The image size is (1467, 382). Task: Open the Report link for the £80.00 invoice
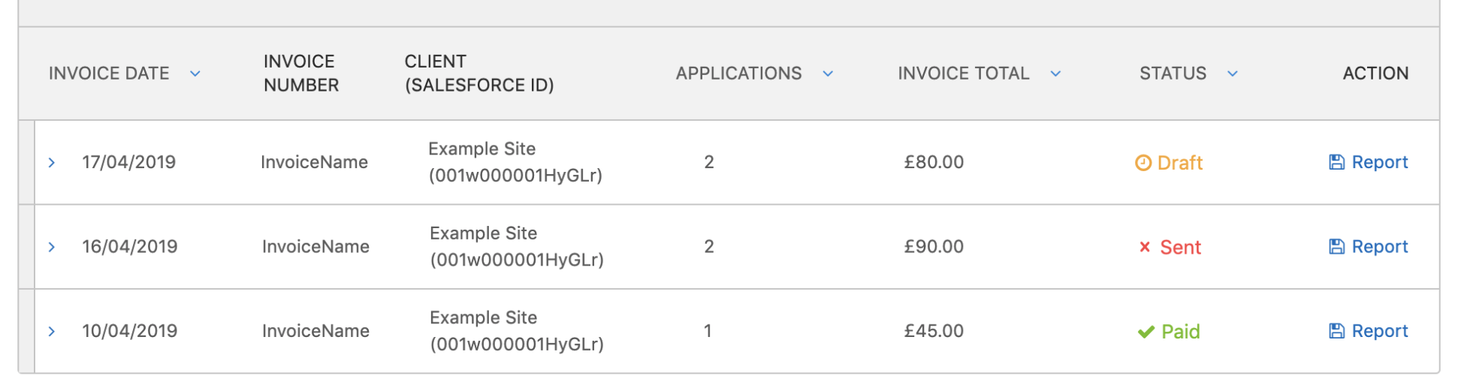tap(1380, 162)
